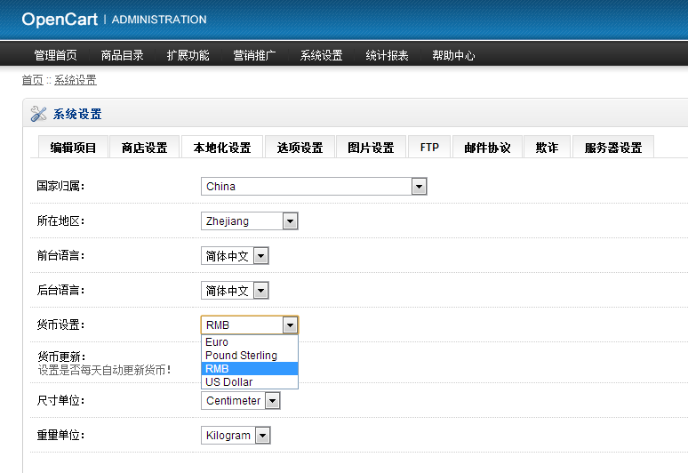The width and height of the screenshot is (688, 473).
Task: Open the 服务器设置 tab
Action: tap(612, 148)
